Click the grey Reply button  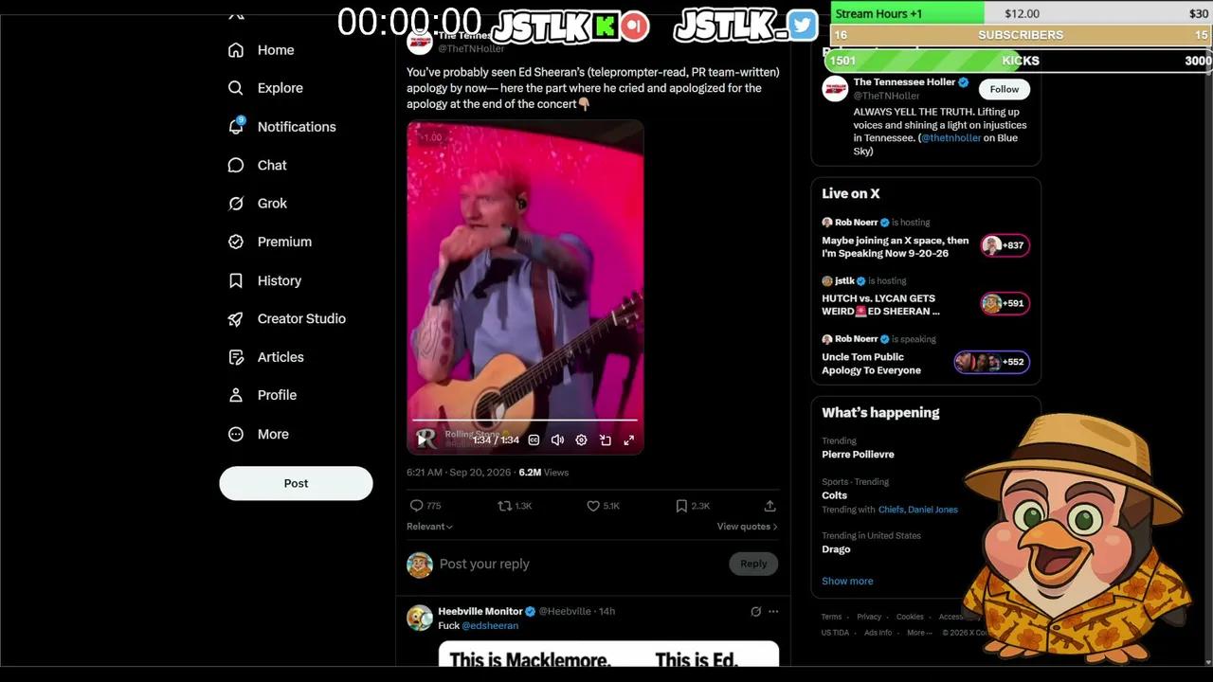(753, 564)
